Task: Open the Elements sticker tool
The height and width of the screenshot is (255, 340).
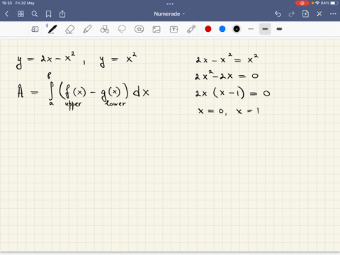Action: (139, 29)
